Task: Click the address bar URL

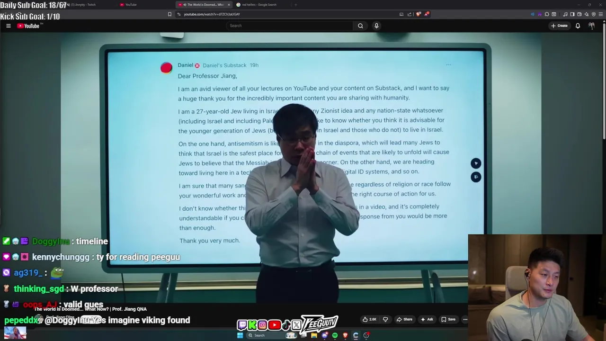Action: coord(212,14)
